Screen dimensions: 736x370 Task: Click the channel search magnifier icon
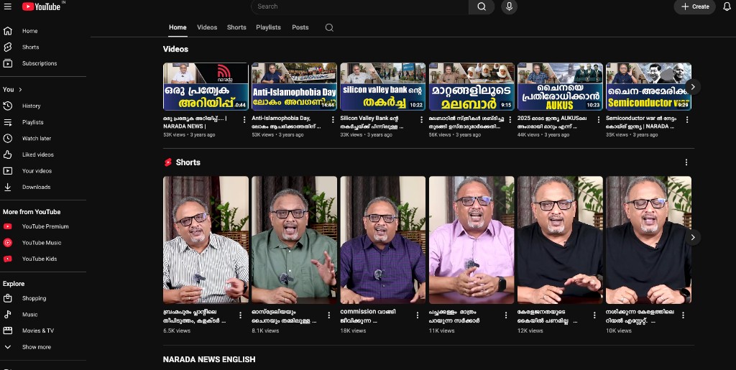tap(329, 28)
